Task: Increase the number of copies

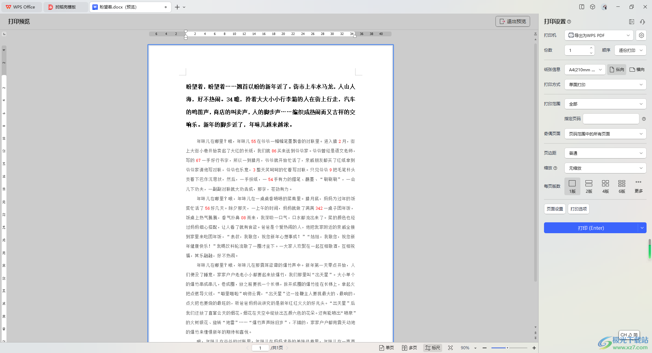Action: tap(591, 48)
